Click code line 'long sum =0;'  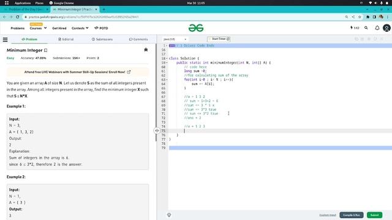pyautogui.click(x=195, y=71)
